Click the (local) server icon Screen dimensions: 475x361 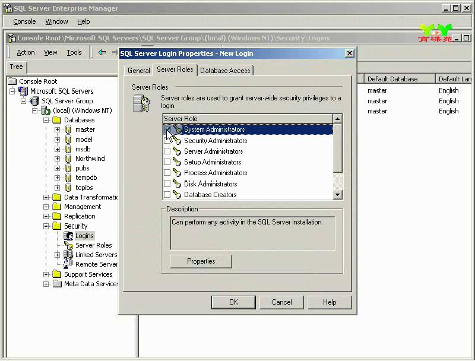pyautogui.click(x=46, y=110)
